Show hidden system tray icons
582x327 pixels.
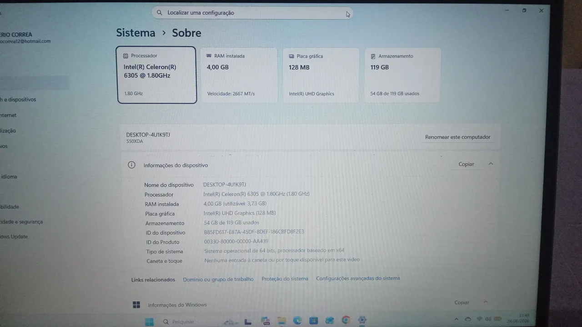(x=457, y=319)
